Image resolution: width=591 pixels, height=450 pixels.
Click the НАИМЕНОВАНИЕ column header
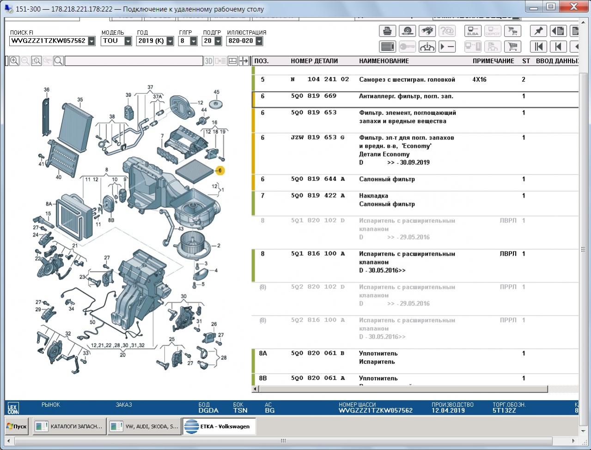click(x=384, y=61)
